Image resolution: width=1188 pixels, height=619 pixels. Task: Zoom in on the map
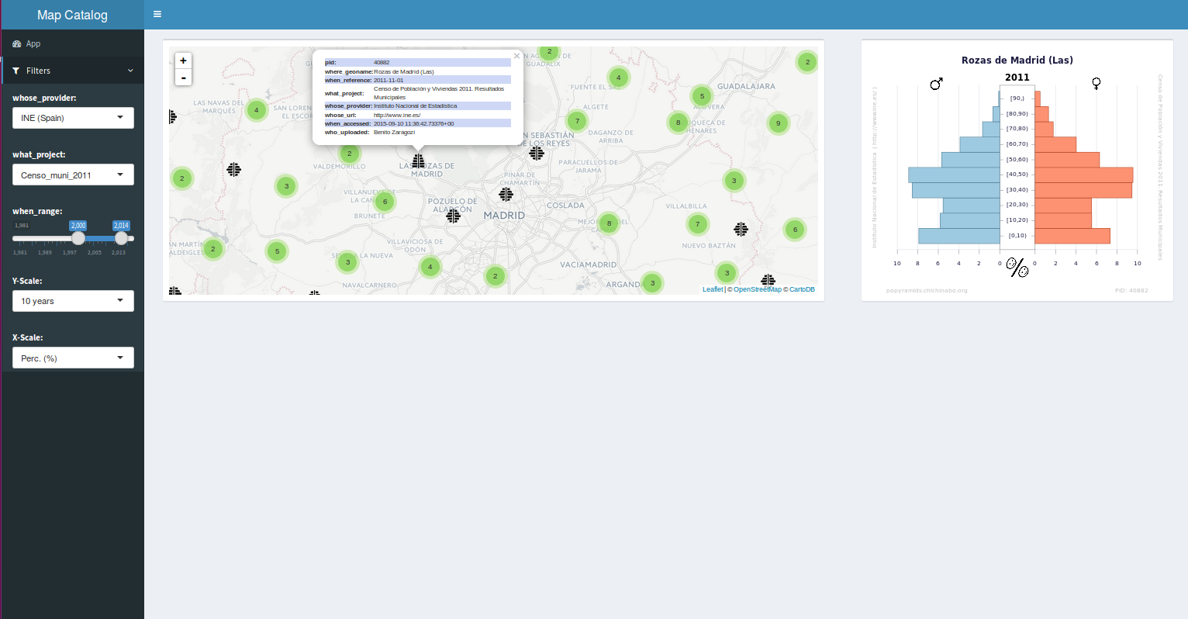[183, 61]
